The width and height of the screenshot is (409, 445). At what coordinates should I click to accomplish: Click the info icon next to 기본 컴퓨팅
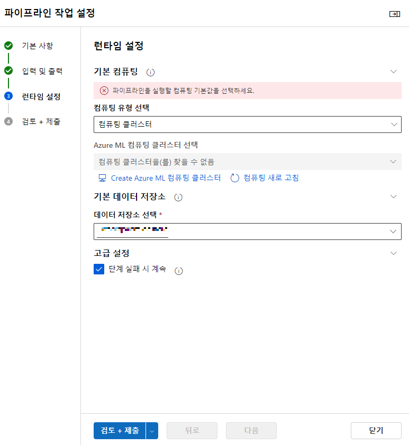pyautogui.click(x=150, y=73)
